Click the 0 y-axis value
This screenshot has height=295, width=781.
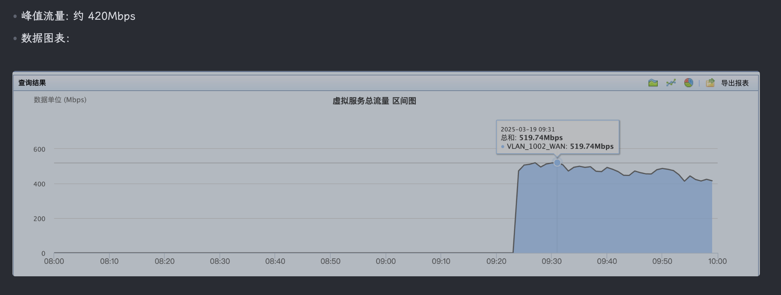43,253
